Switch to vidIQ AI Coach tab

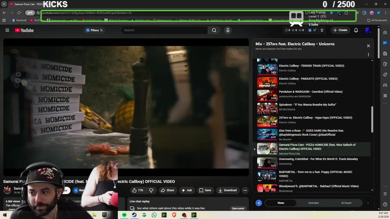tap(346, 203)
